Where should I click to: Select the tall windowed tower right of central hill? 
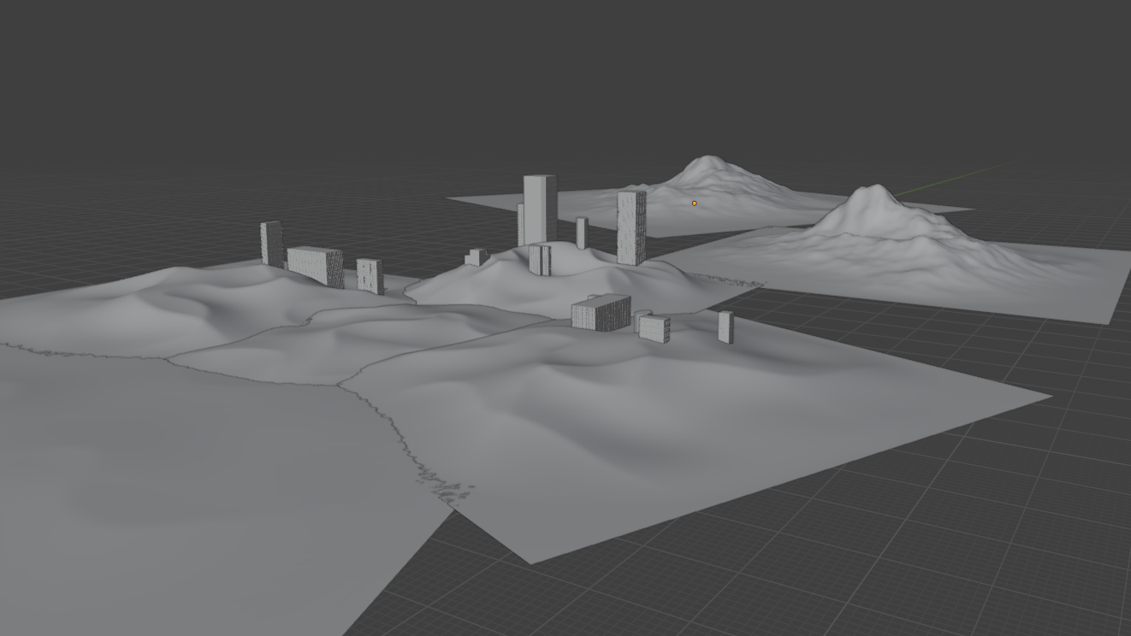point(631,227)
